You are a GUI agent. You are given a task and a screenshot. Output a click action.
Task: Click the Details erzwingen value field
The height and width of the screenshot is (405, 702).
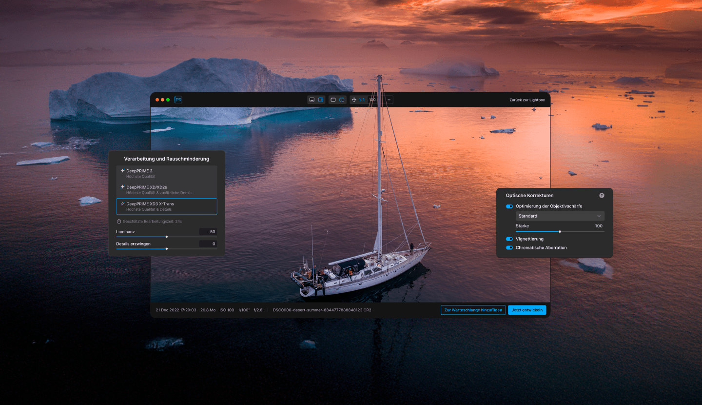pyautogui.click(x=208, y=243)
